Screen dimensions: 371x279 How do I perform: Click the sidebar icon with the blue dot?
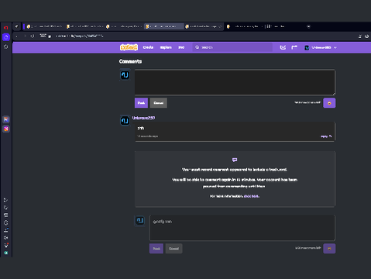6,230
